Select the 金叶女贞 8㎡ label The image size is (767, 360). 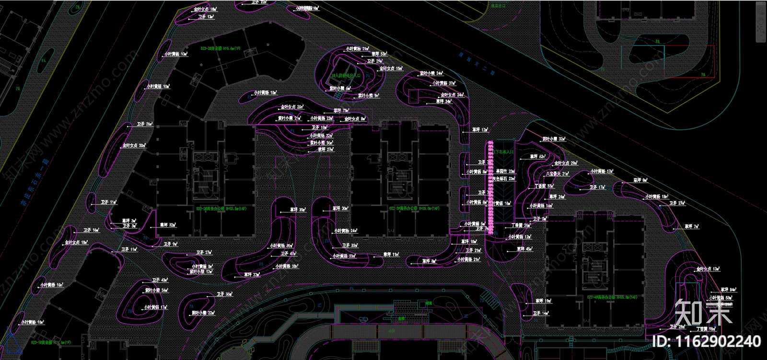coord(355,119)
